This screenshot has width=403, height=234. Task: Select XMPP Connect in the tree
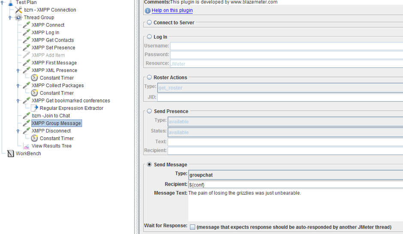(x=48, y=25)
